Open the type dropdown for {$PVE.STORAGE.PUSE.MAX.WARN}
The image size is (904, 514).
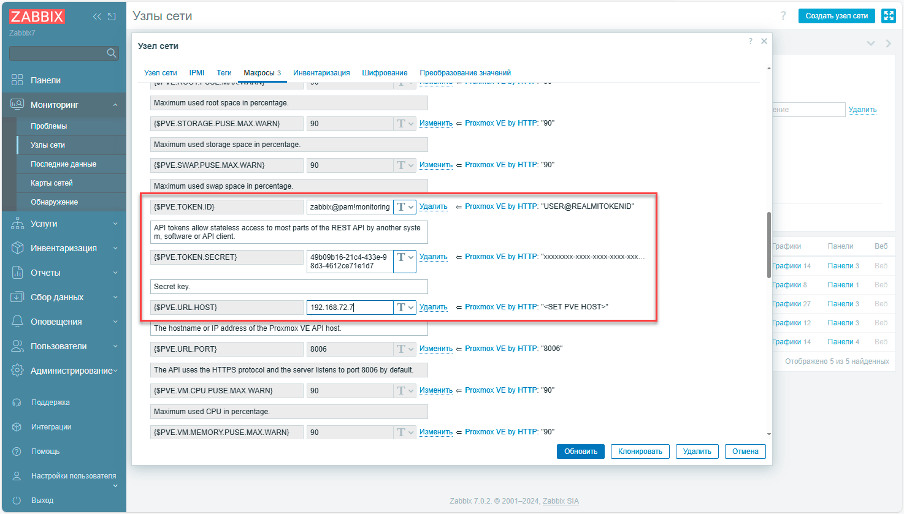(x=405, y=124)
